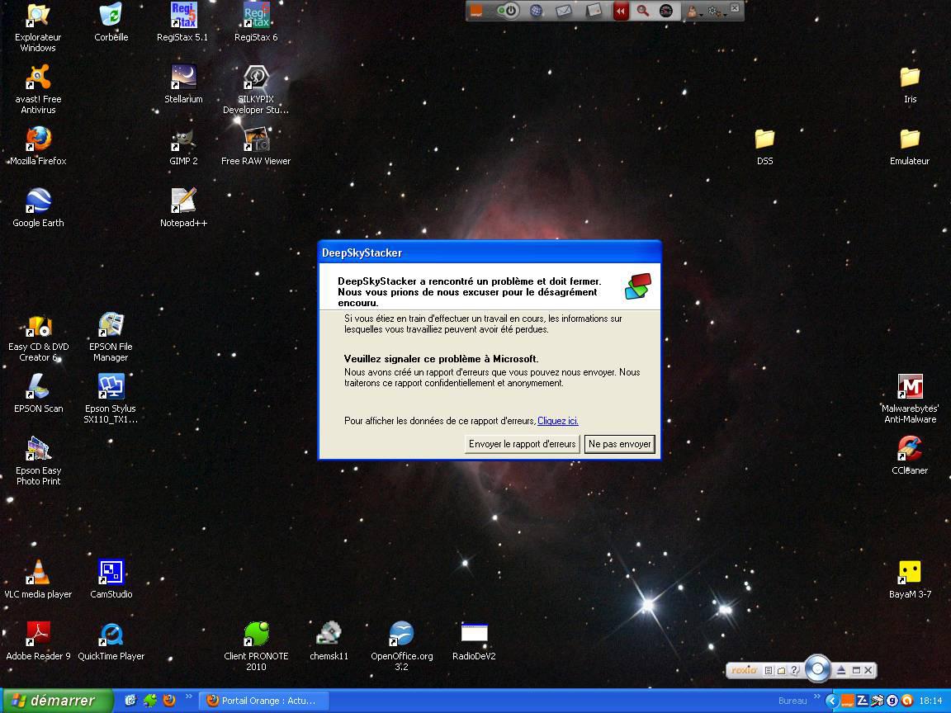Launch Mozilla Firefox desktop shortcut

(38, 145)
